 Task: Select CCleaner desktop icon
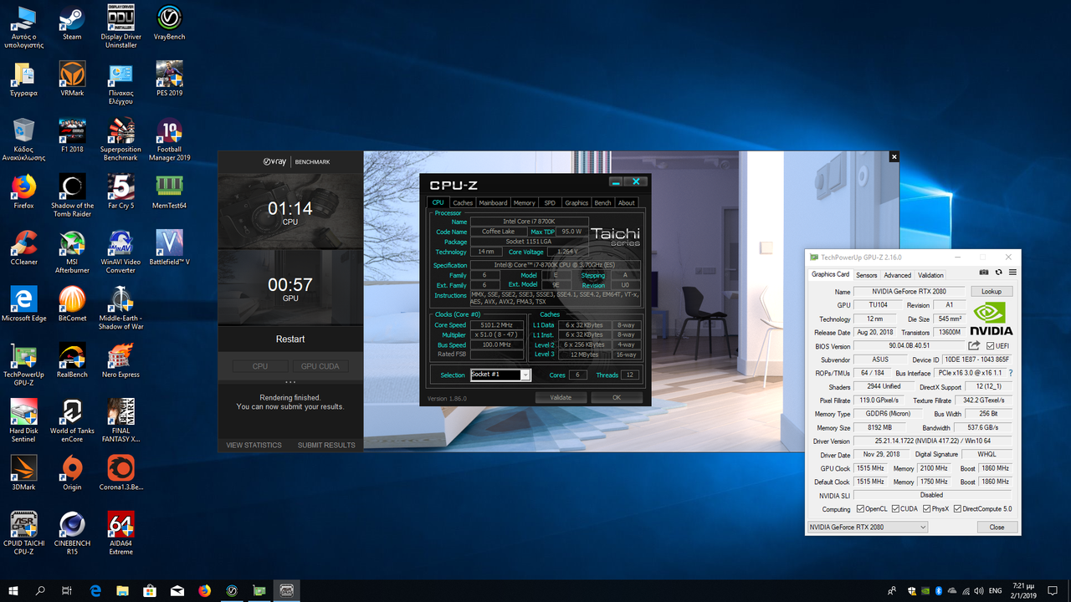[23, 247]
